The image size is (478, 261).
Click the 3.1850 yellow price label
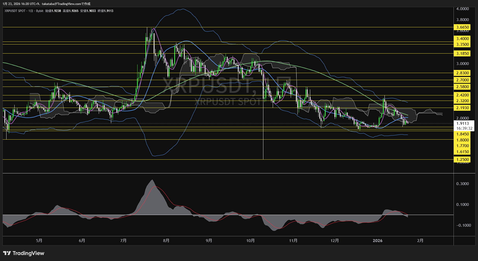pos(462,54)
